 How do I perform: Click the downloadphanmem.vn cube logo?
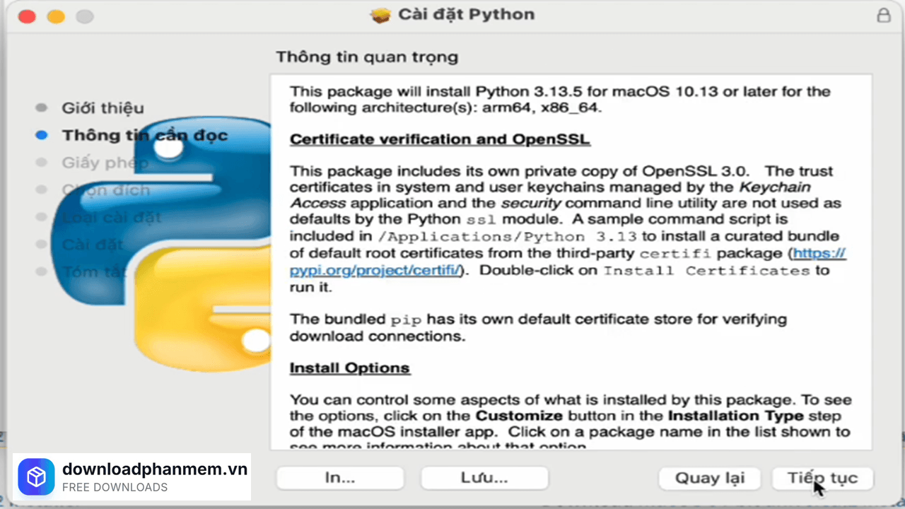(36, 476)
